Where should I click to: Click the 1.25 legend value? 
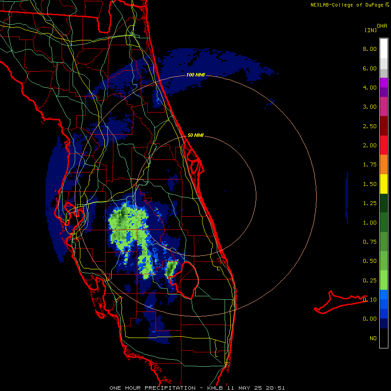(x=370, y=203)
